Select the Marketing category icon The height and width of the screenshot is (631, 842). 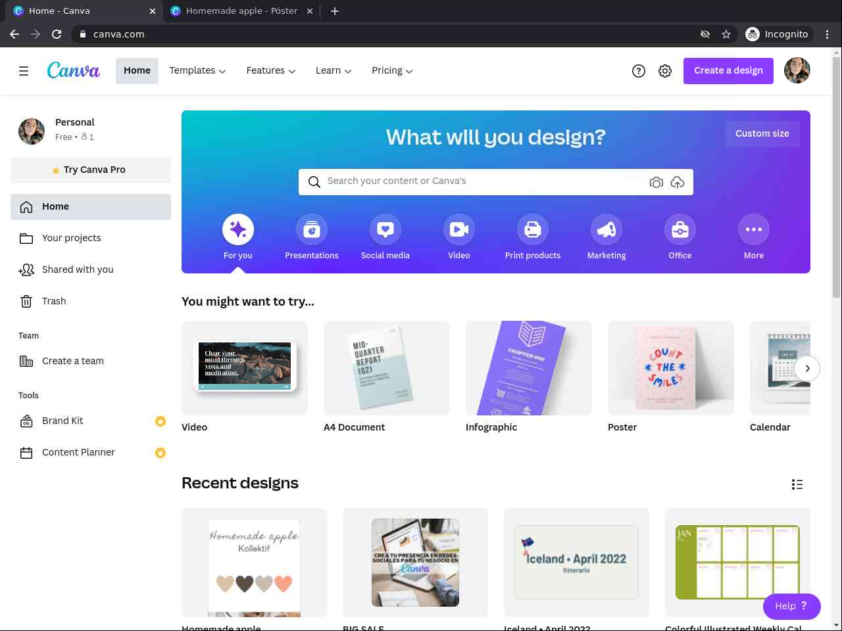tap(607, 229)
